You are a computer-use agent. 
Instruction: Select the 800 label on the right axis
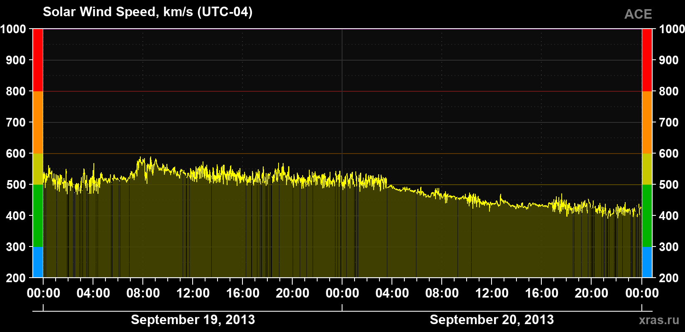(x=669, y=91)
